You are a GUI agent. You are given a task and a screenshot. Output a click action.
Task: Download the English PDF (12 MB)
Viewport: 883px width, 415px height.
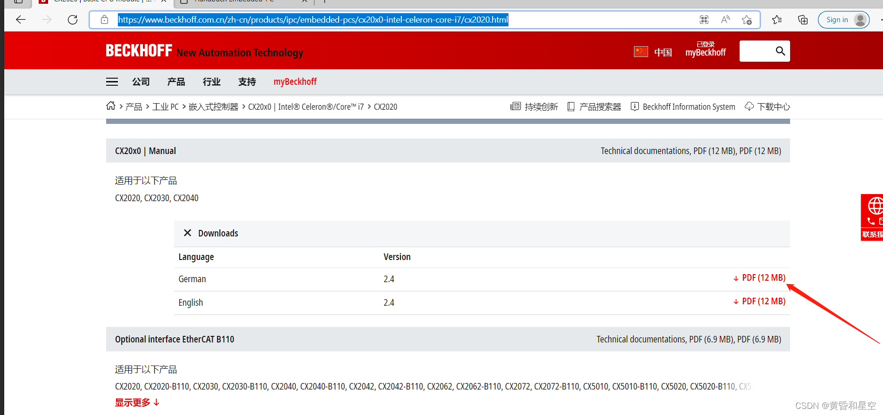click(x=759, y=301)
